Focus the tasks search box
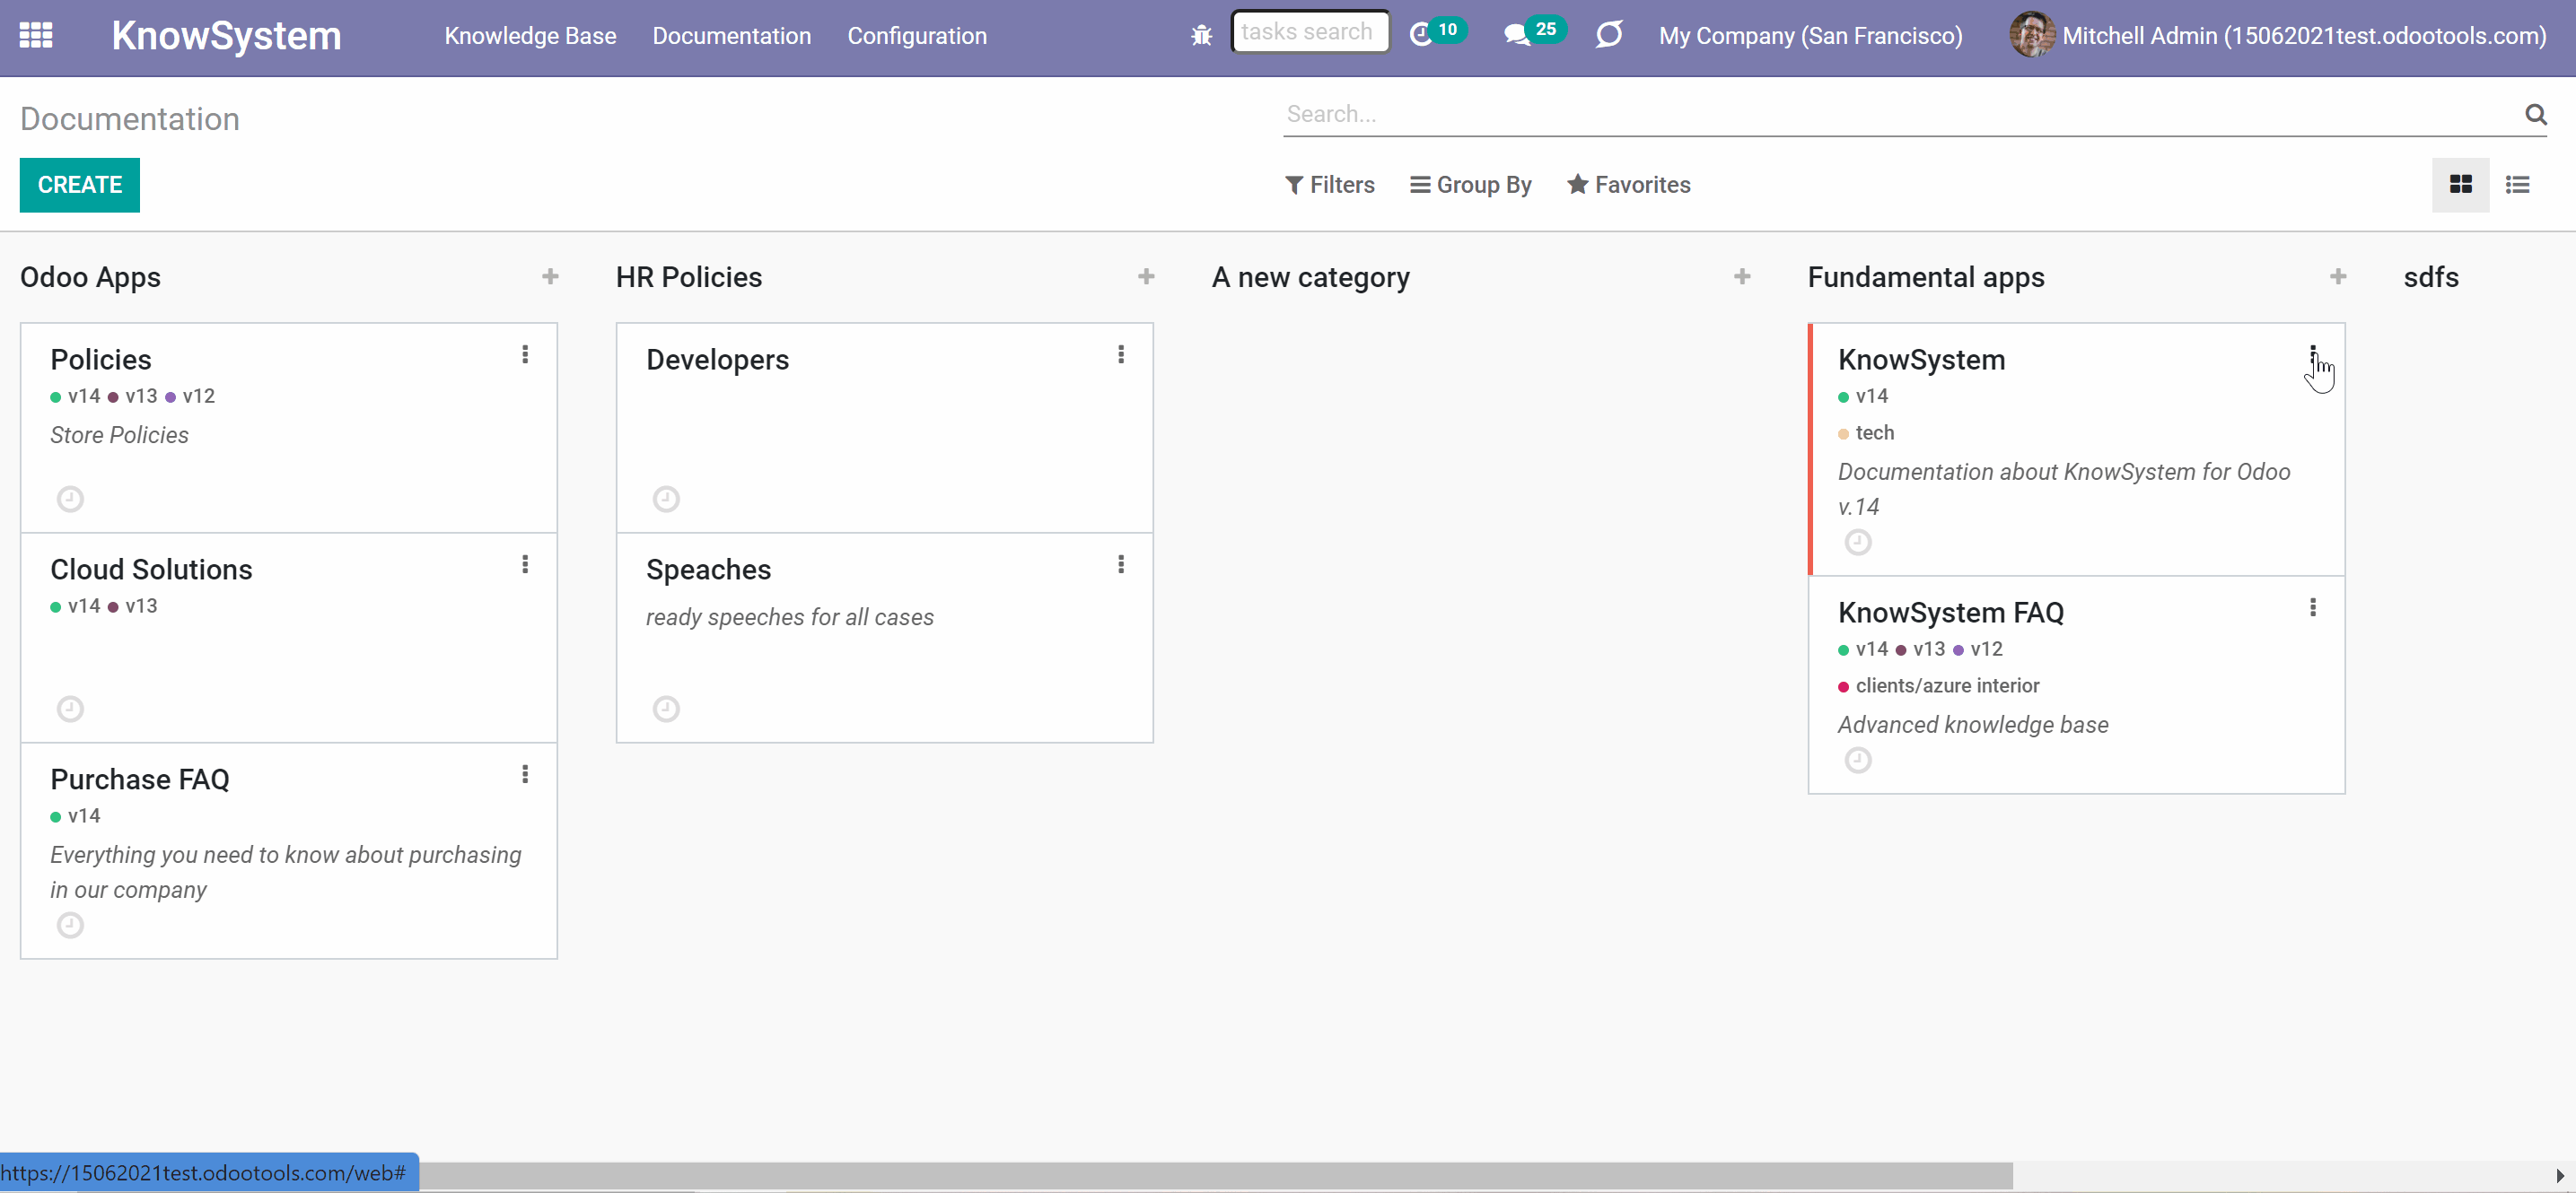Image resolution: width=2576 pixels, height=1193 pixels. [x=1310, y=32]
